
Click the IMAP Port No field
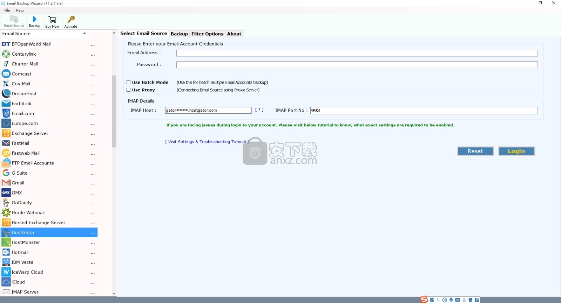pos(424,110)
